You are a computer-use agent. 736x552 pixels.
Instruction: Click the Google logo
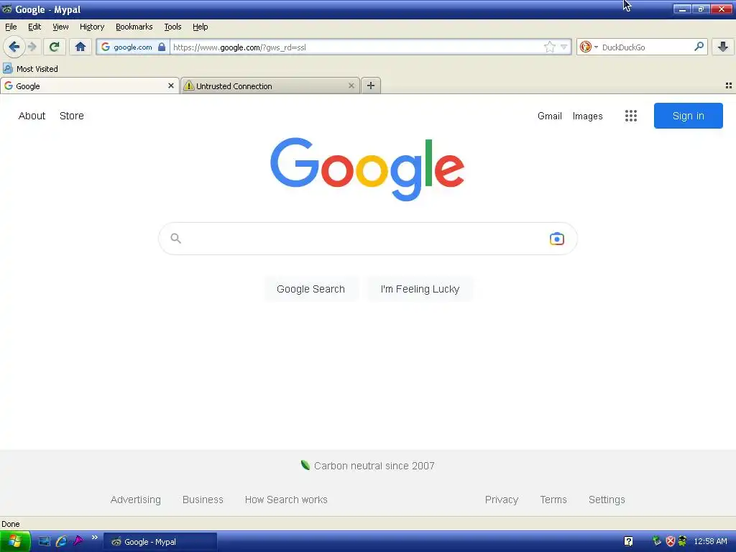[367, 170]
